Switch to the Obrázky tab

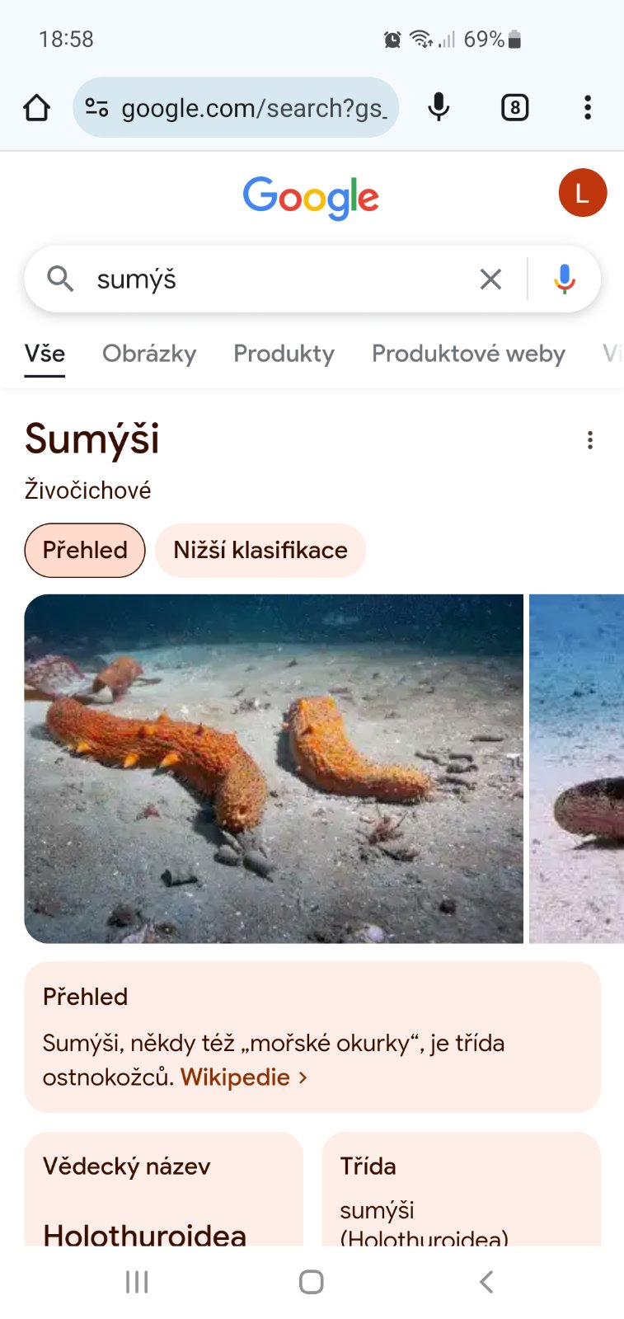coord(149,354)
